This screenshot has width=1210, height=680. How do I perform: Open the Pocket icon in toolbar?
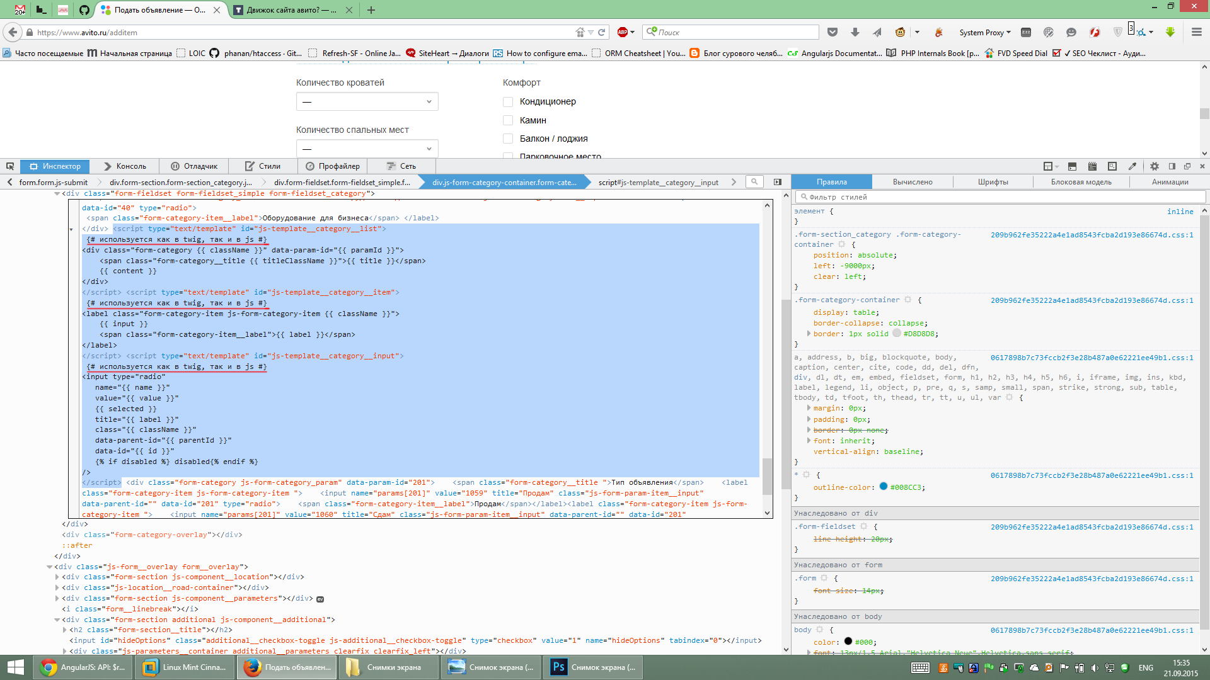[833, 32]
